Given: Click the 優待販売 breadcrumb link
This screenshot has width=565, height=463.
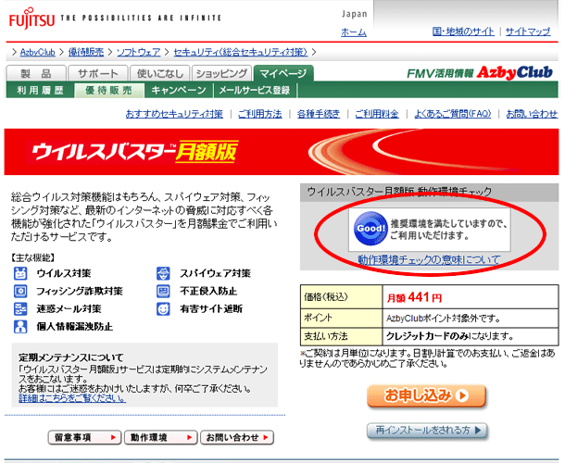Looking at the screenshot, I should (86, 52).
